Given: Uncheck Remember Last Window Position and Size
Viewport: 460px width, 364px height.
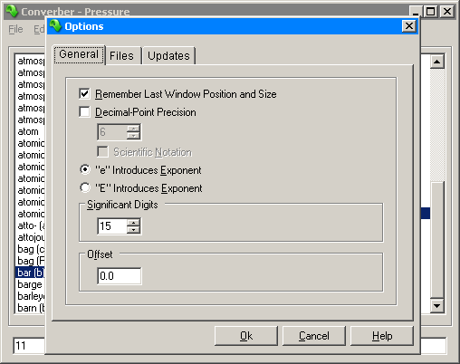Looking at the screenshot, I should coord(84,94).
